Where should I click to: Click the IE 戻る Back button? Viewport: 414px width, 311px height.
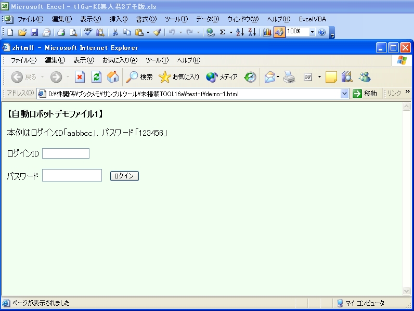(24, 77)
